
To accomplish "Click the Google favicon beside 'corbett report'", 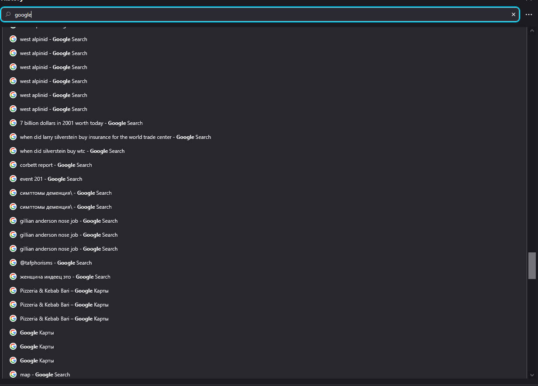I will (13, 165).
